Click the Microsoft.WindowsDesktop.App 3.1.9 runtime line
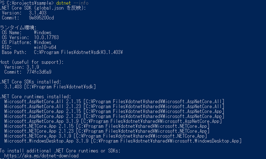Viewport: 266px width, 159px height. point(123,141)
